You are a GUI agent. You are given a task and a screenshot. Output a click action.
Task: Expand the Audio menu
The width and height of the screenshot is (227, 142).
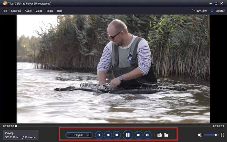coord(28,11)
